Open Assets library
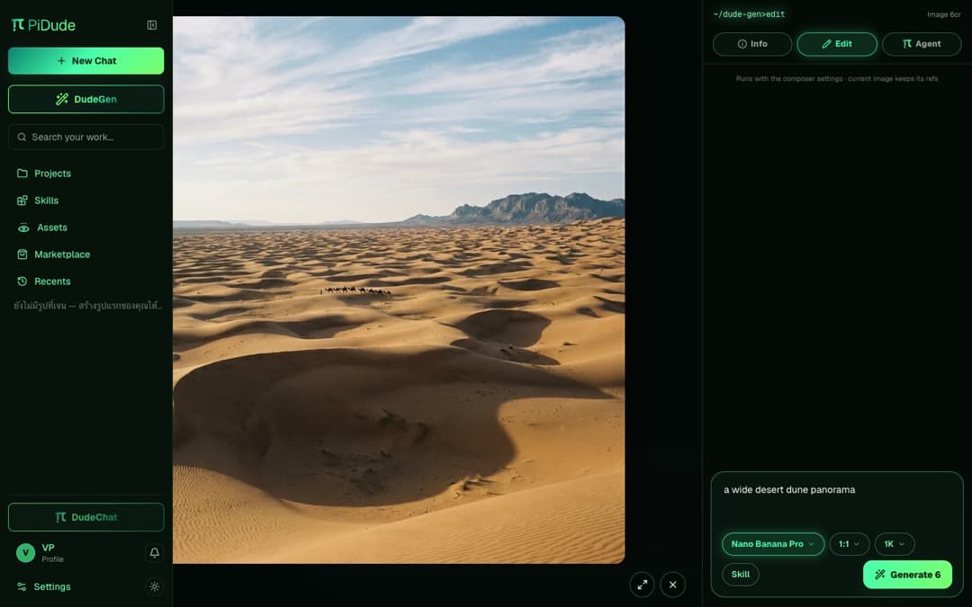The image size is (972, 607). (x=42, y=228)
